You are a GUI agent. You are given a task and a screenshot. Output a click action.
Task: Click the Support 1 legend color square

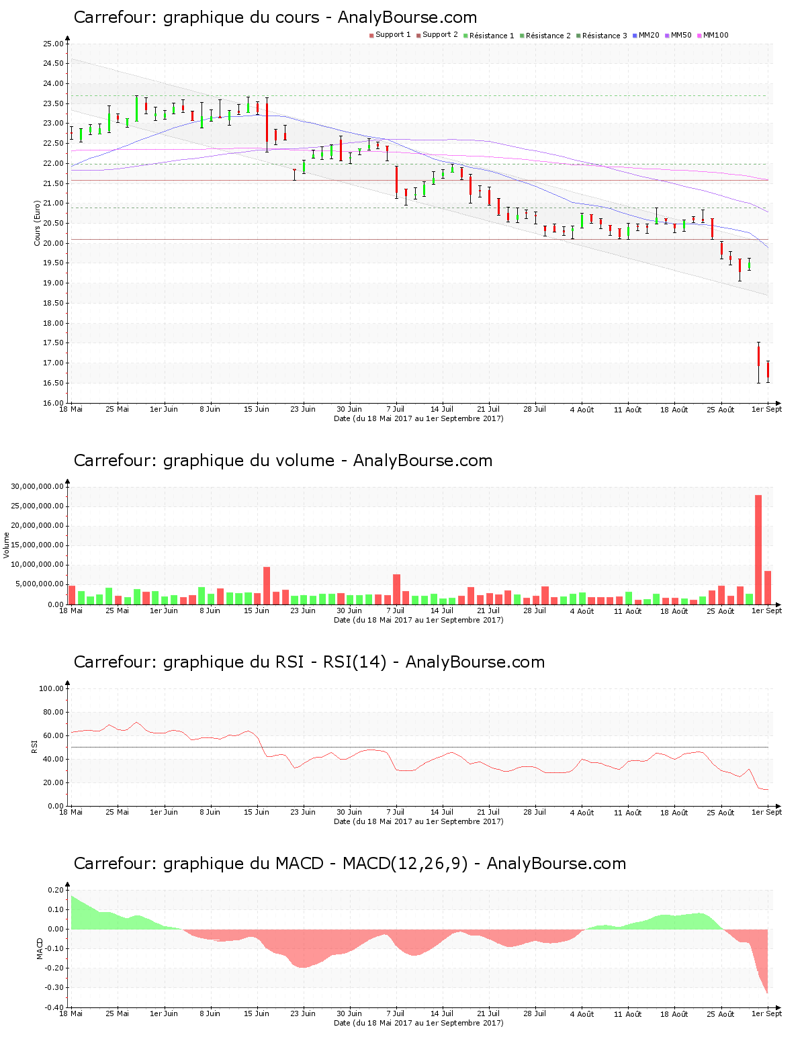click(x=371, y=36)
